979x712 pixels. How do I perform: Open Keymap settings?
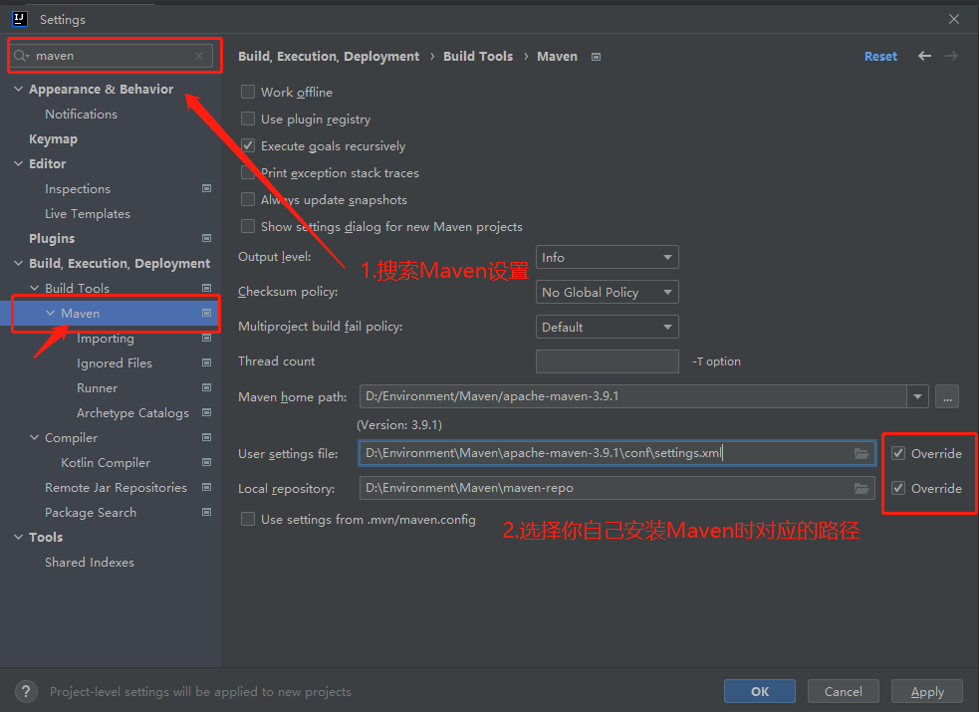(53, 139)
